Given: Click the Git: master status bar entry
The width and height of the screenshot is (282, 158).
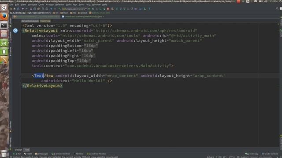Looking at the screenshot, I should [242, 157].
